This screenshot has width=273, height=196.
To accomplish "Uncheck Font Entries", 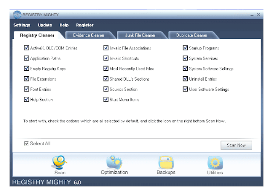I will click(x=26, y=89).
